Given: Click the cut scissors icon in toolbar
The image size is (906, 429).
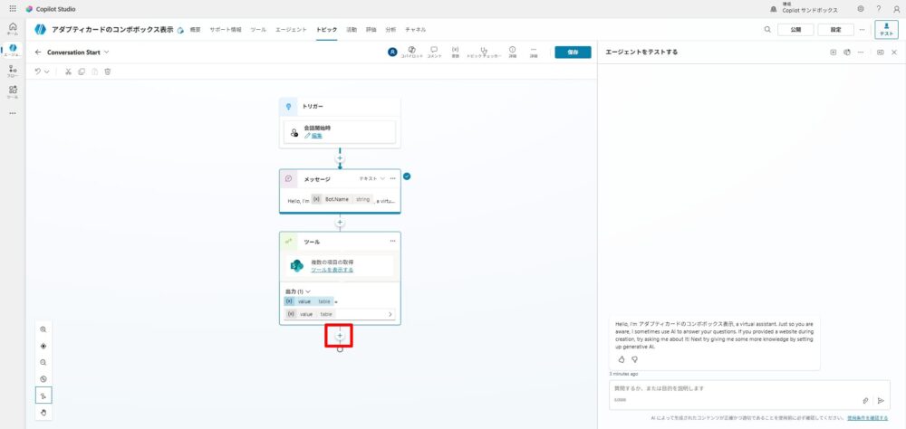Looking at the screenshot, I should 68,71.
